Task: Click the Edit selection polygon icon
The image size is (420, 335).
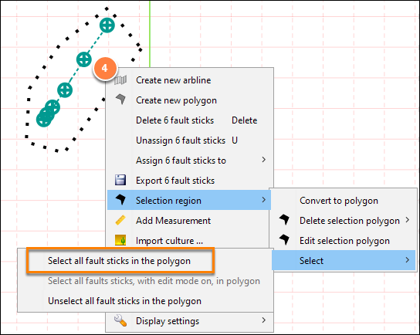Action: [284, 239]
